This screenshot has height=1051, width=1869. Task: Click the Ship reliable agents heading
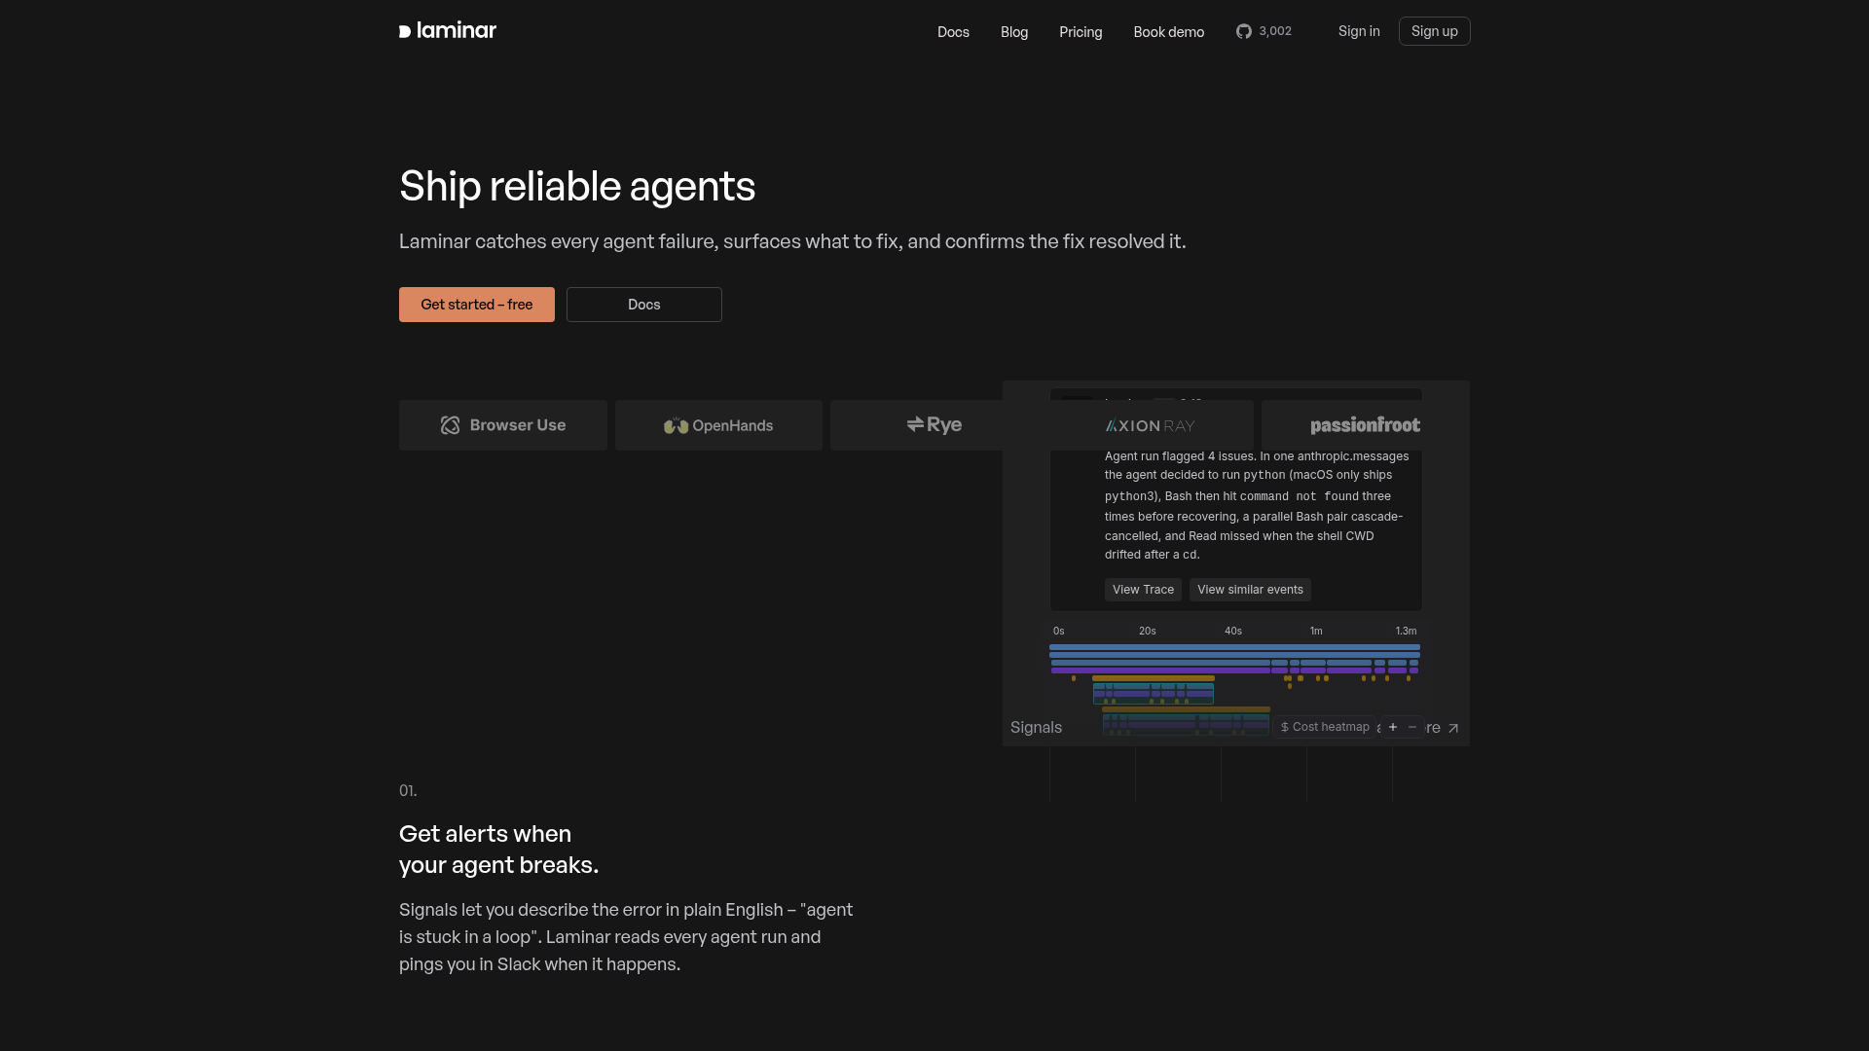click(577, 186)
